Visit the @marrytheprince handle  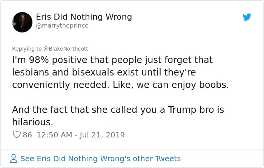pos(62,26)
